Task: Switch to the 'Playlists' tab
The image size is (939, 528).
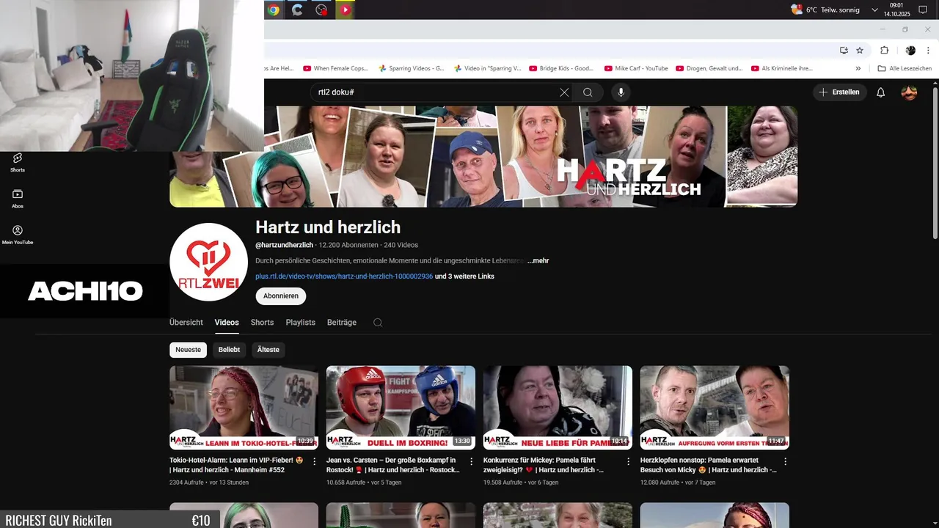Action: 301,323
